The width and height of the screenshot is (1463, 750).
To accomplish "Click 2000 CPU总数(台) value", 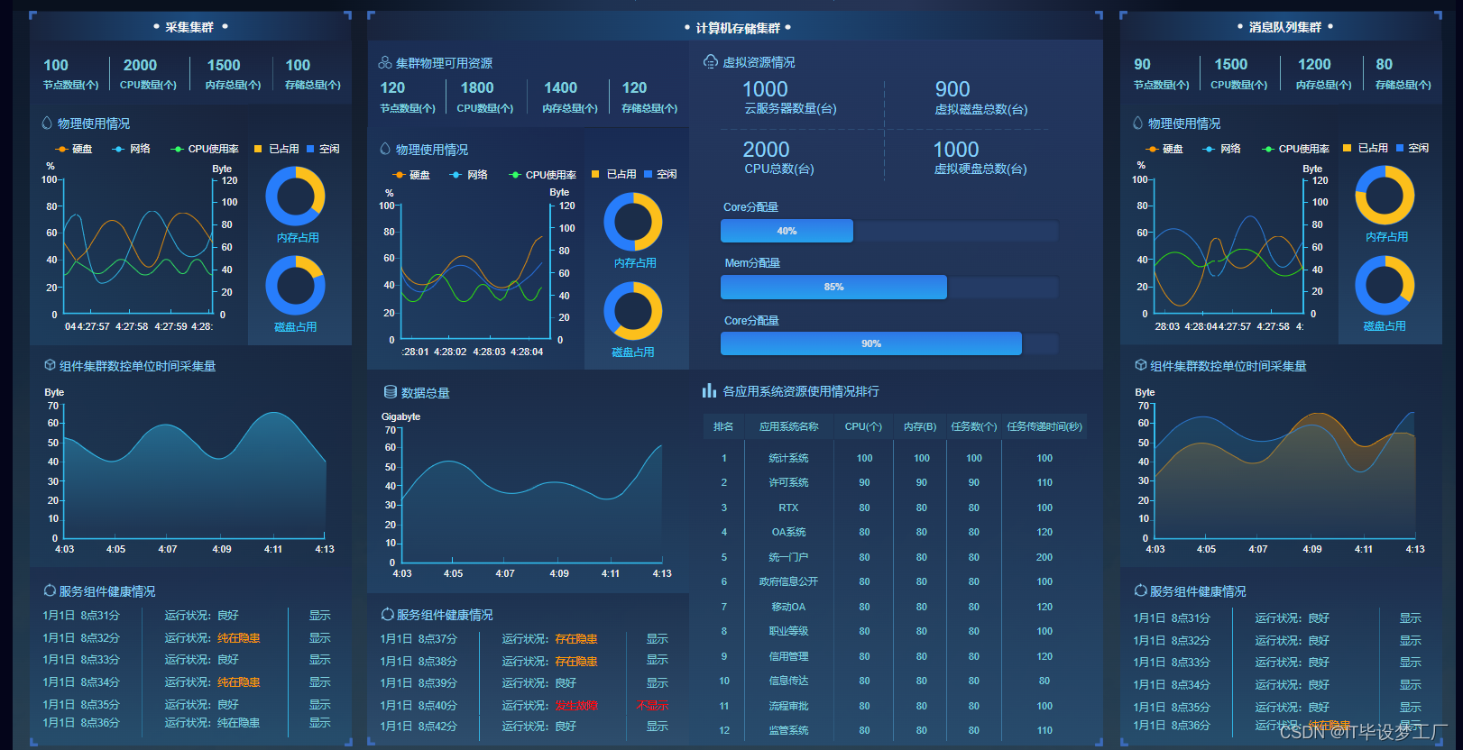I will coord(766,150).
